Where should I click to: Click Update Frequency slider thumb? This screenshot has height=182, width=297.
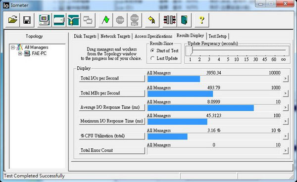click(192, 51)
